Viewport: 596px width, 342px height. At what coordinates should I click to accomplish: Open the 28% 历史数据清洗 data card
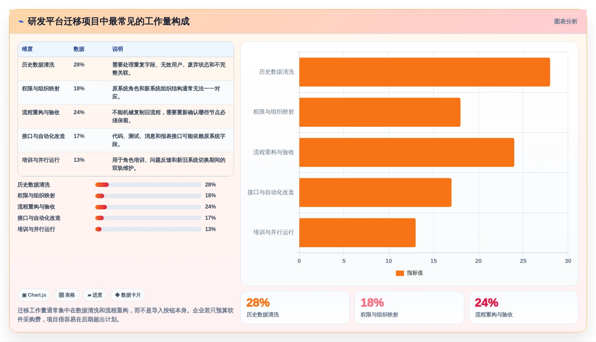pos(295,307)
